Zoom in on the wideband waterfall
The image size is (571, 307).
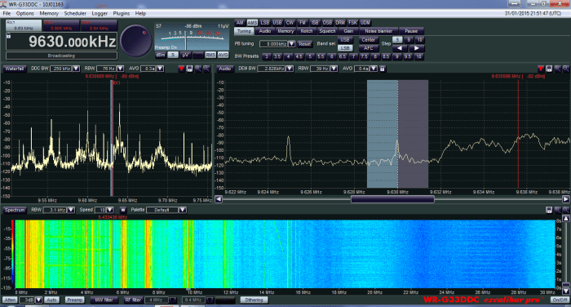tap(557, 210)
